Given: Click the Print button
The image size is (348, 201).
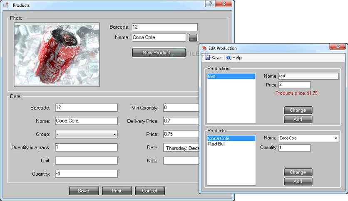Looking at the screenshot, I should tap(117, 191).
